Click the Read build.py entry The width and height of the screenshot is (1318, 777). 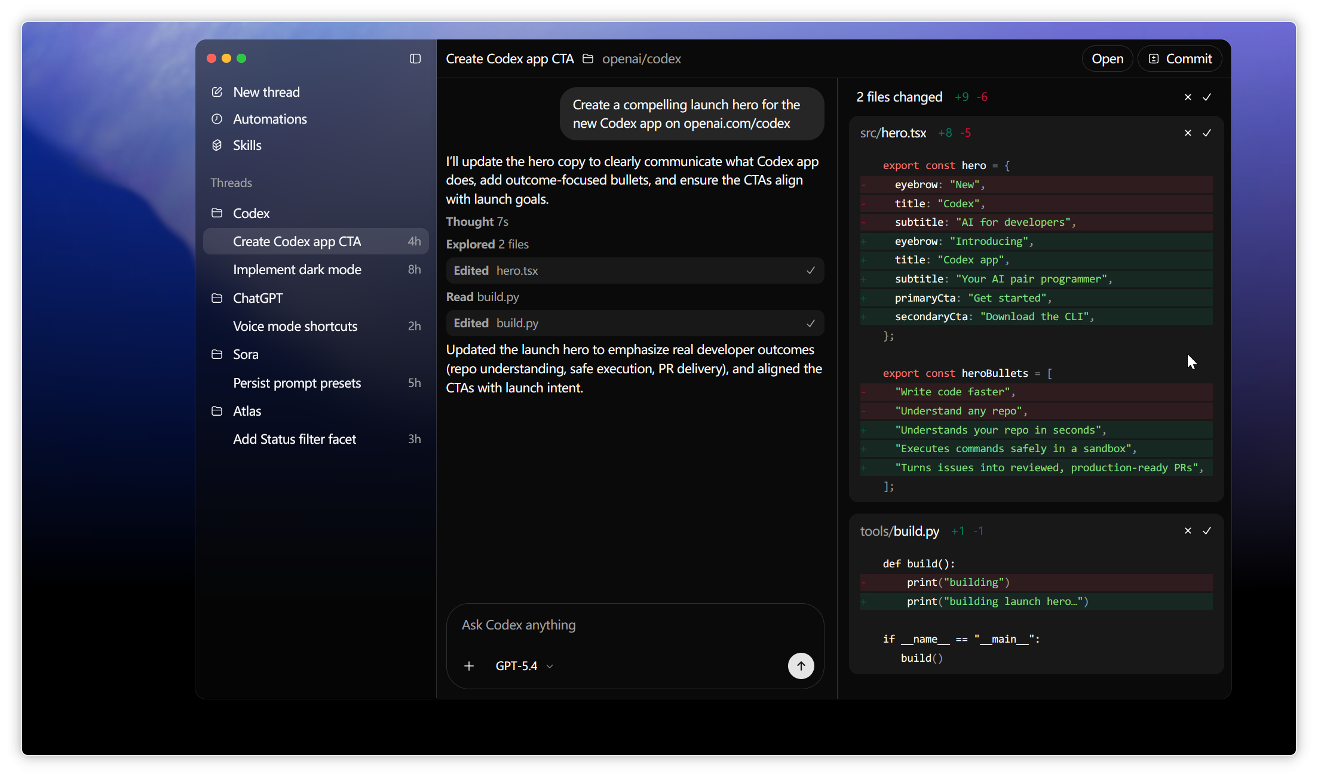point(482,297)
